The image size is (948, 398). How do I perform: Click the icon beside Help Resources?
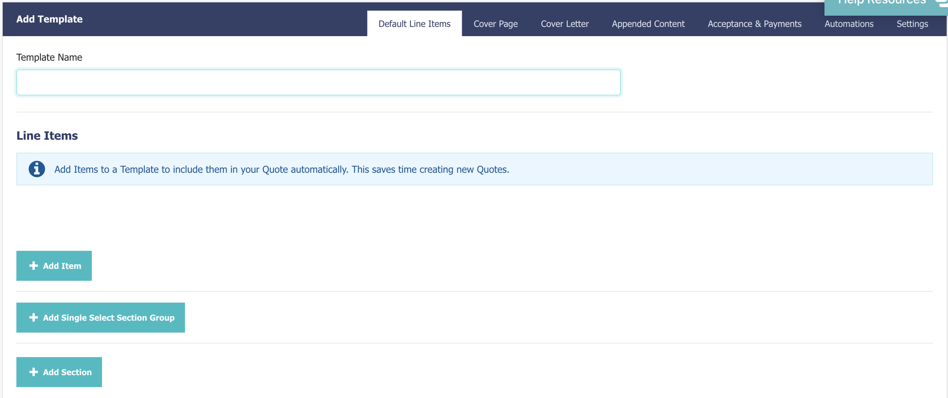point(943,3)
